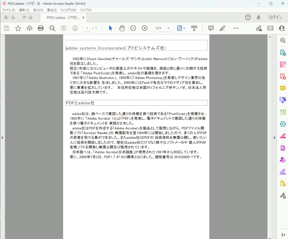Open fit page view options
The image size is (288, 239).
(x=181, y=28)
